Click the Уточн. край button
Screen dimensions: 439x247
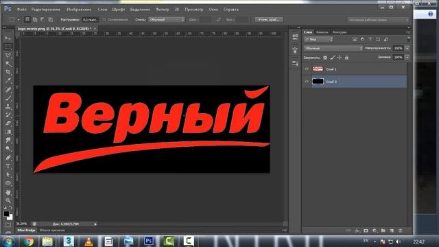click(x=269, y=20)
